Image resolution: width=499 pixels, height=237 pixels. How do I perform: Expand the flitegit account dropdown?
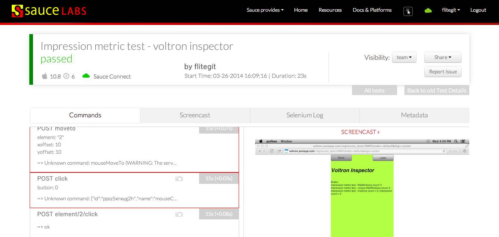point(451,10)
